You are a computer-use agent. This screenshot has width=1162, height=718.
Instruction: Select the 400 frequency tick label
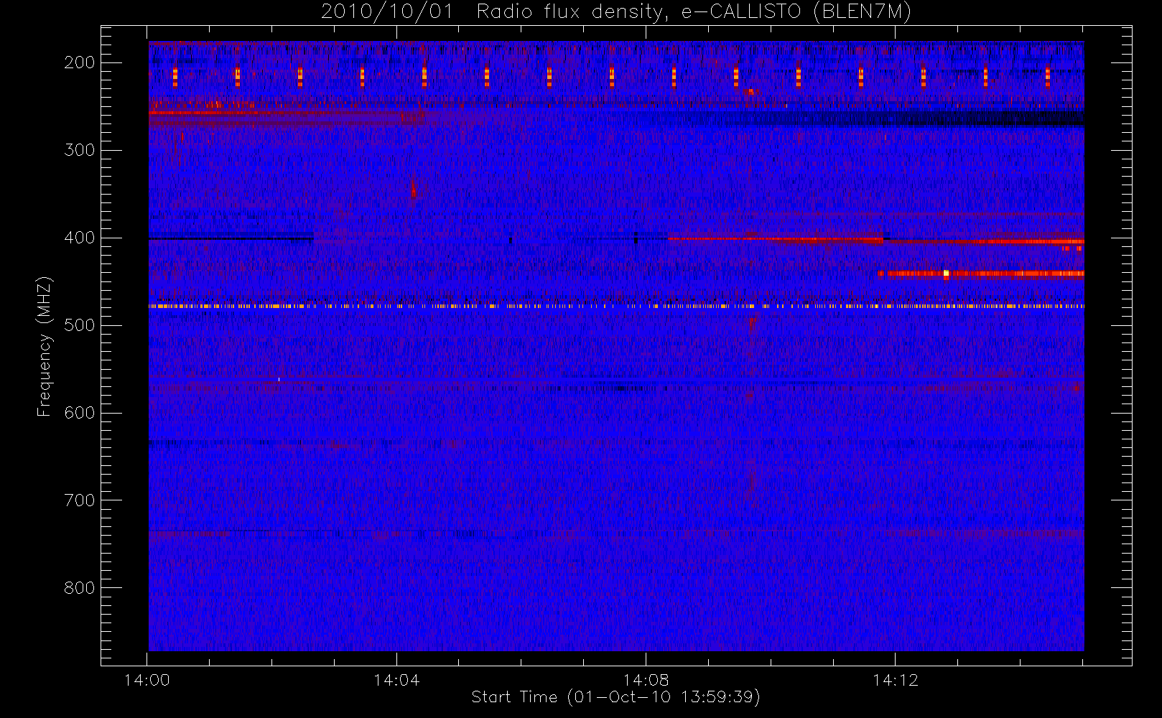(x=80, y=238)
